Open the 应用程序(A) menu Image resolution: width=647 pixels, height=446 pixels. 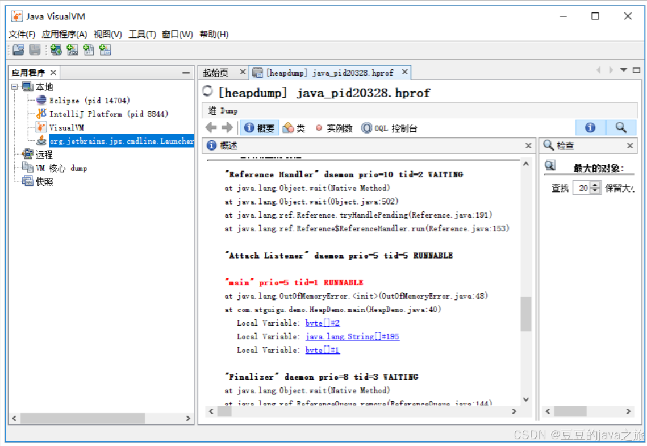coord(64,34)
